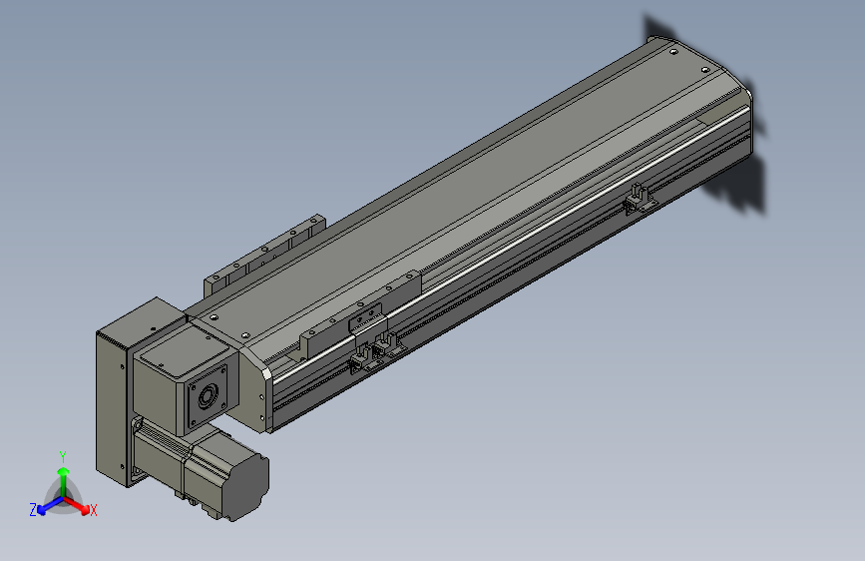Screen dimensions: 865x561
Task: Select the slider mounting block behind the actuator
Action: tap(264, 257)
